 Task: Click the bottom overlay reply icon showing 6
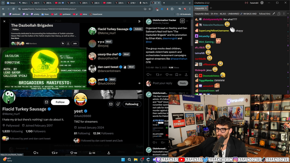pyautogui.click(x=35, y=153)
